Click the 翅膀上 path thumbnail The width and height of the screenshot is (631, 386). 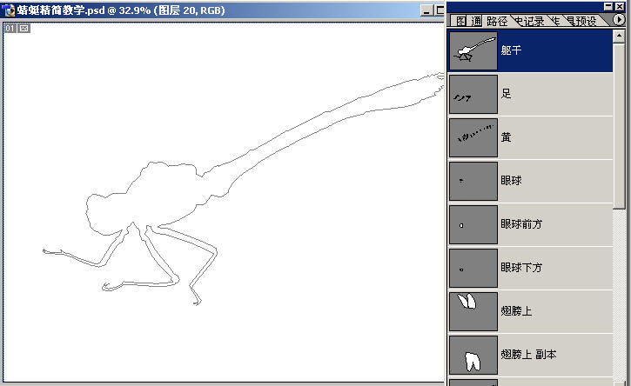click(473, 311)
